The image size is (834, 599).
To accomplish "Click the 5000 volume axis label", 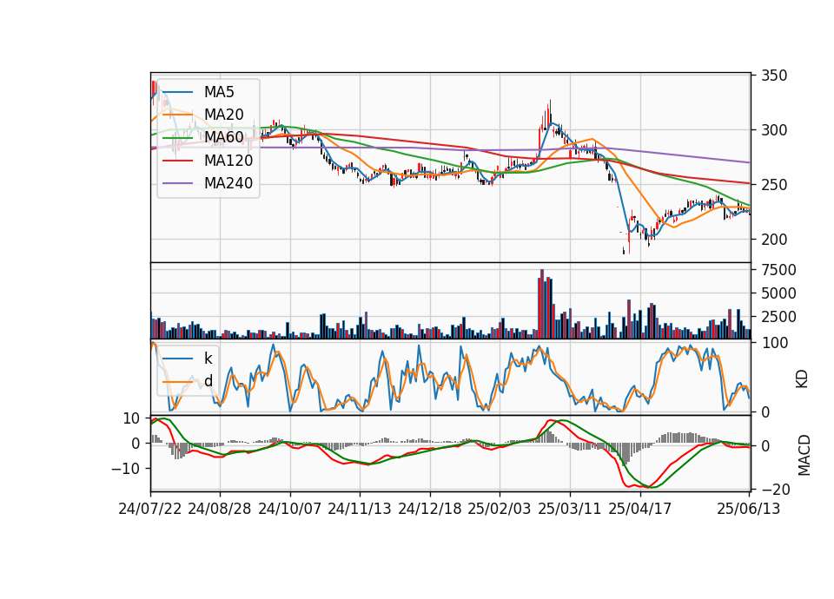I will pyautogui.click(x=778, y=293).
